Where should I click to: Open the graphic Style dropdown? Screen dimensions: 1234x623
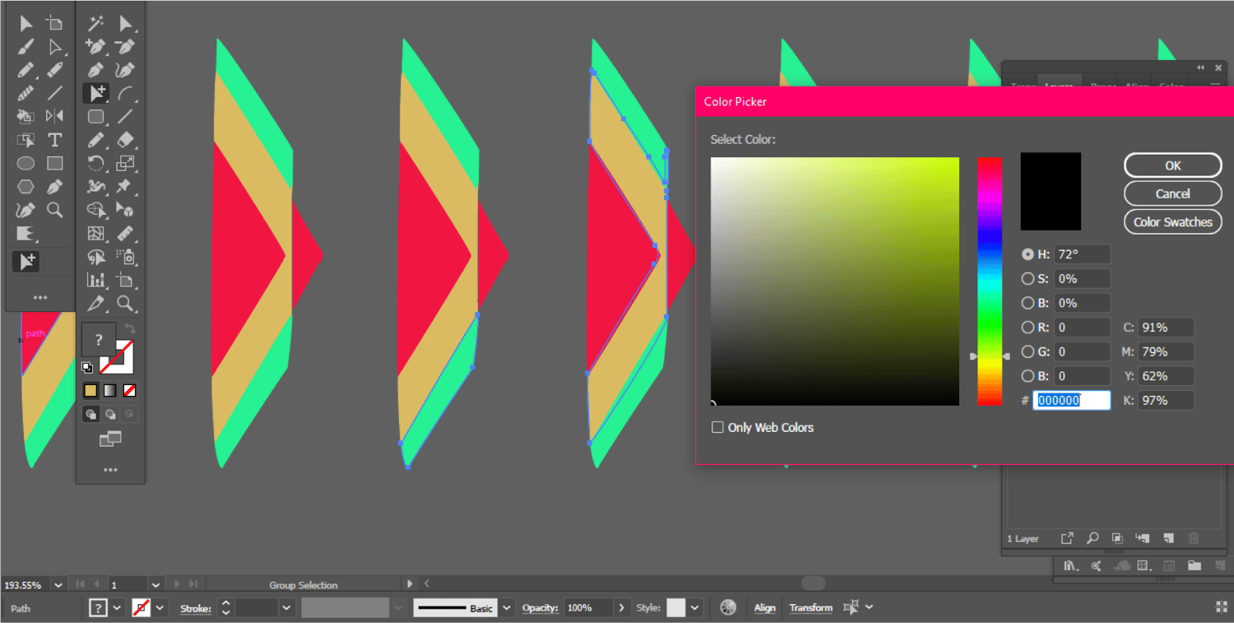(x=696, y=608)
